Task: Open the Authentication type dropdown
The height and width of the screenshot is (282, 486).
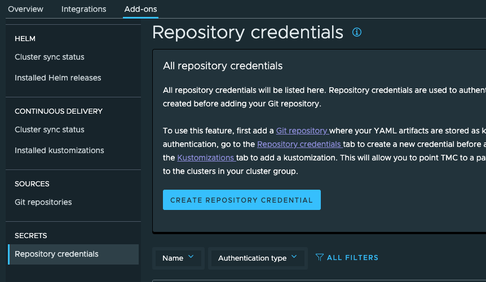Action: point(258,258)
